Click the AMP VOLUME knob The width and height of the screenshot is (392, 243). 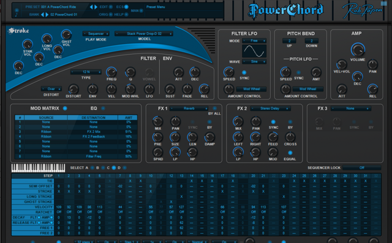pyautogui.click(x=358, y=50)
